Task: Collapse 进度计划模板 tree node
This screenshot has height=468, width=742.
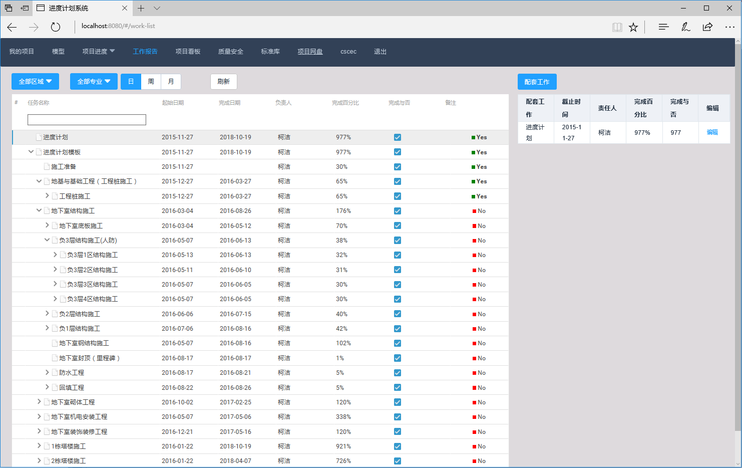Action: (x=31, y=152)
